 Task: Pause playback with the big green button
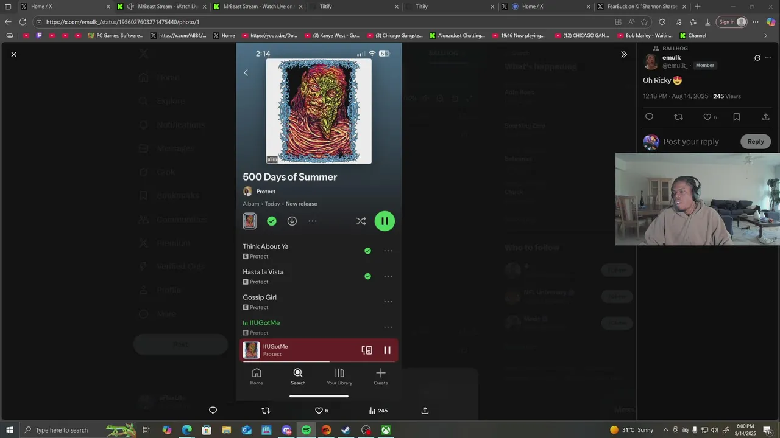tap(385, 221)
